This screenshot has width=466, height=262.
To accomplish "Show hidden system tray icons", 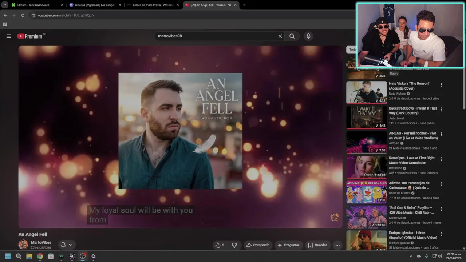I will pyautogui.click(x=411, y=256).
